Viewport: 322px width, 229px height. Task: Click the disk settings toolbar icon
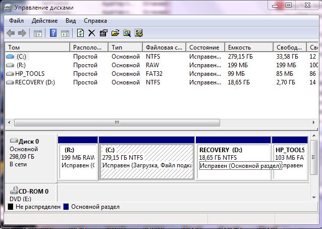pyautogui.click(x=139, y=33)
